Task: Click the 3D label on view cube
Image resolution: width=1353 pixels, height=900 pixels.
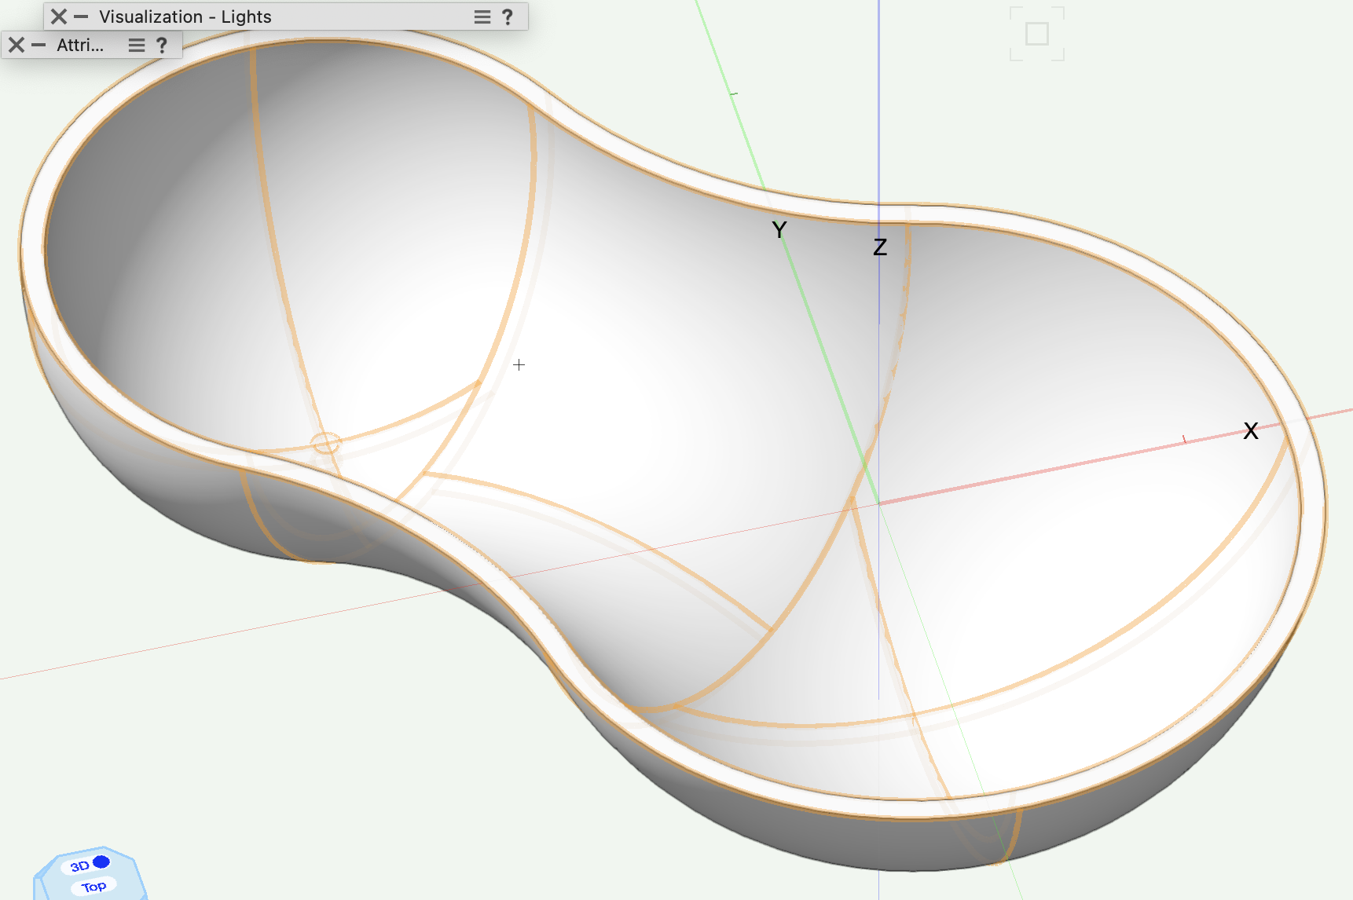Action: tap(79, 866)
